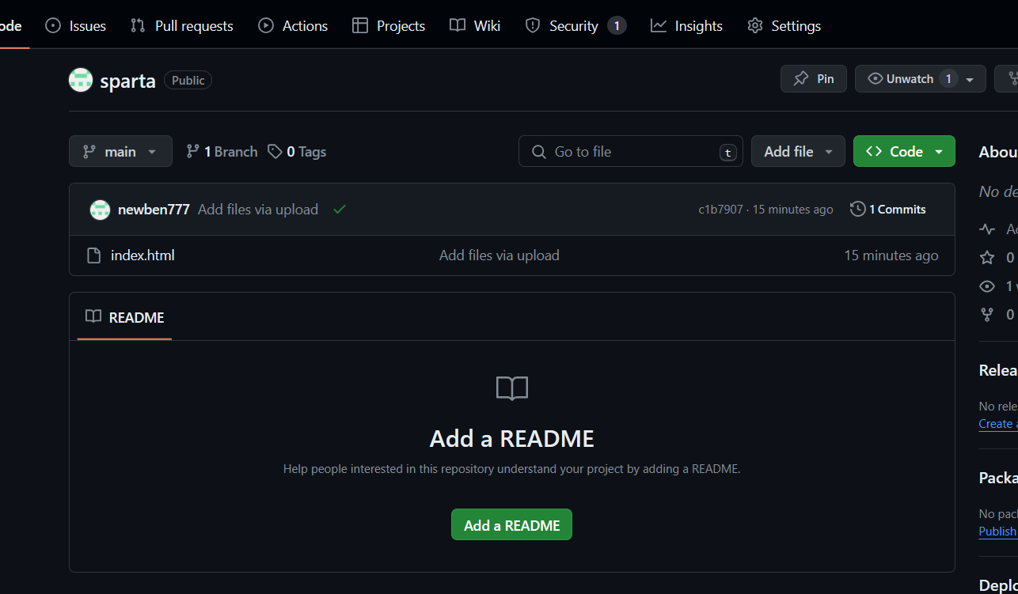Click the green Add a README button
Image resolution: width=1018 pixels, height=594 pixels.
point(511,524)
